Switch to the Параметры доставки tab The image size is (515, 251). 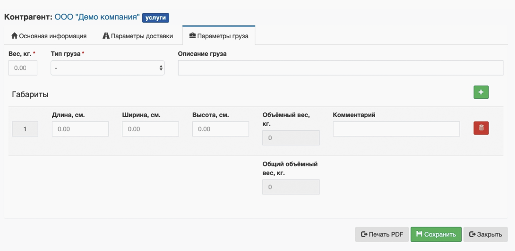coord(137,36)
